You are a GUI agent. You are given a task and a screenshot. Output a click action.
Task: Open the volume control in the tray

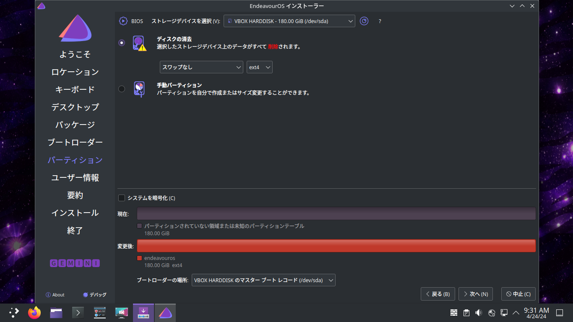479,313
